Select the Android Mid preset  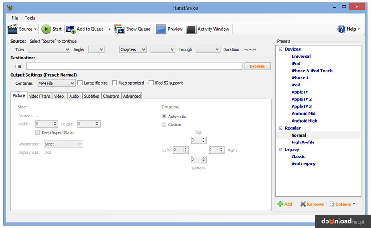[303, 114]
